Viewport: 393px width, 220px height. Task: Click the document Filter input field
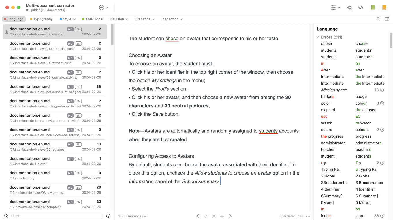pos(55,216)
